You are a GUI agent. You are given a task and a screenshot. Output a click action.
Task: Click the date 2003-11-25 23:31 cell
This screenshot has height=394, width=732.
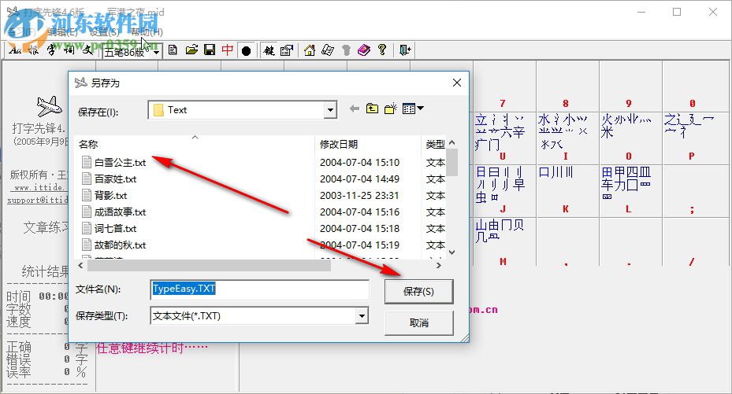[359, 196]
